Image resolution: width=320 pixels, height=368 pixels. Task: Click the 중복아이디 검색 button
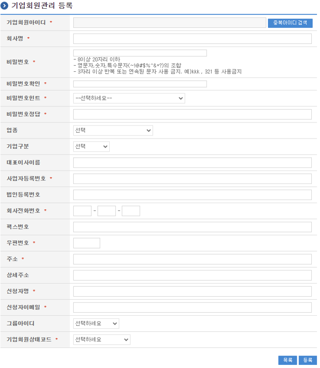click(x=290, y=23)
